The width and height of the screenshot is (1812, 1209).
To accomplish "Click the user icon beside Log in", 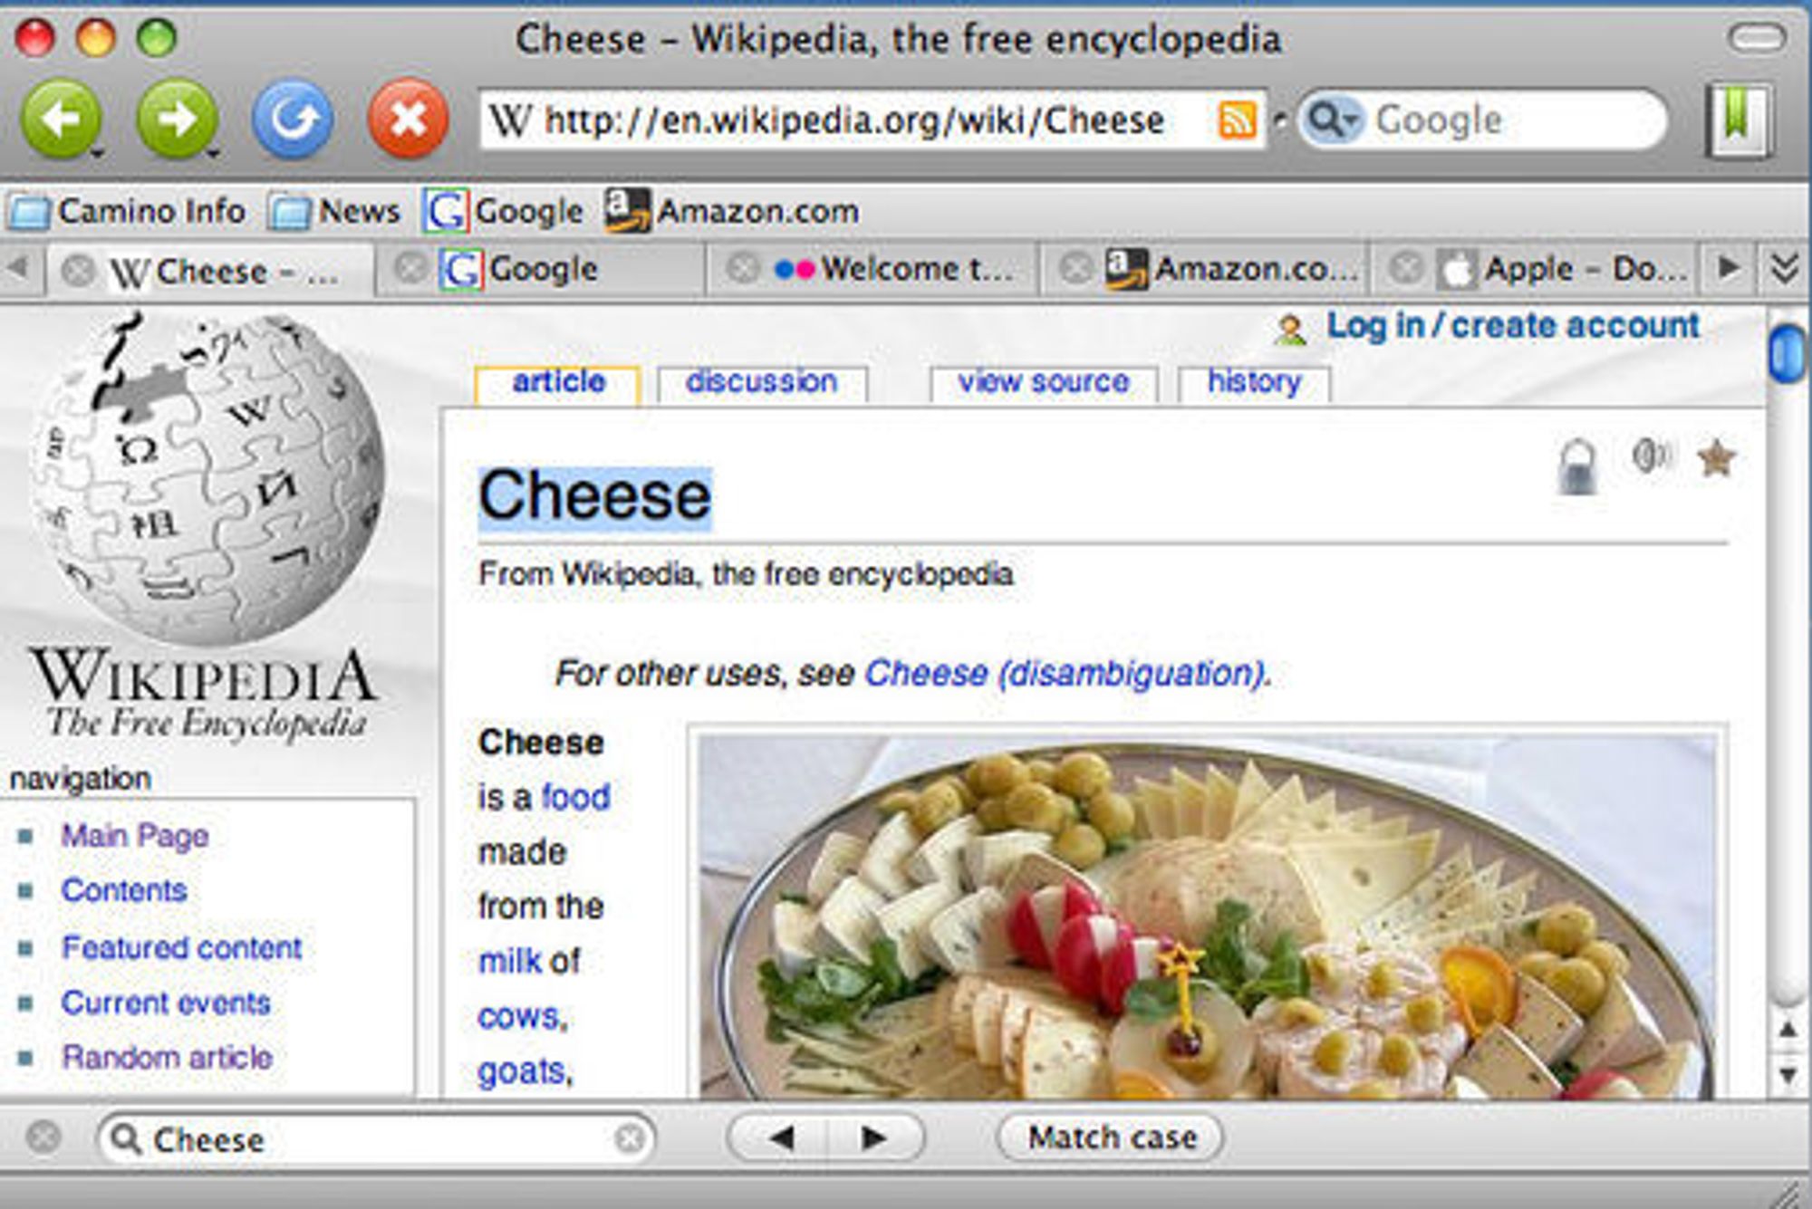I will [x=1290, y=330].
